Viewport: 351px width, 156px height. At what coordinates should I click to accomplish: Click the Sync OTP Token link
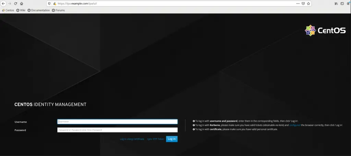[x=156, y=139]
